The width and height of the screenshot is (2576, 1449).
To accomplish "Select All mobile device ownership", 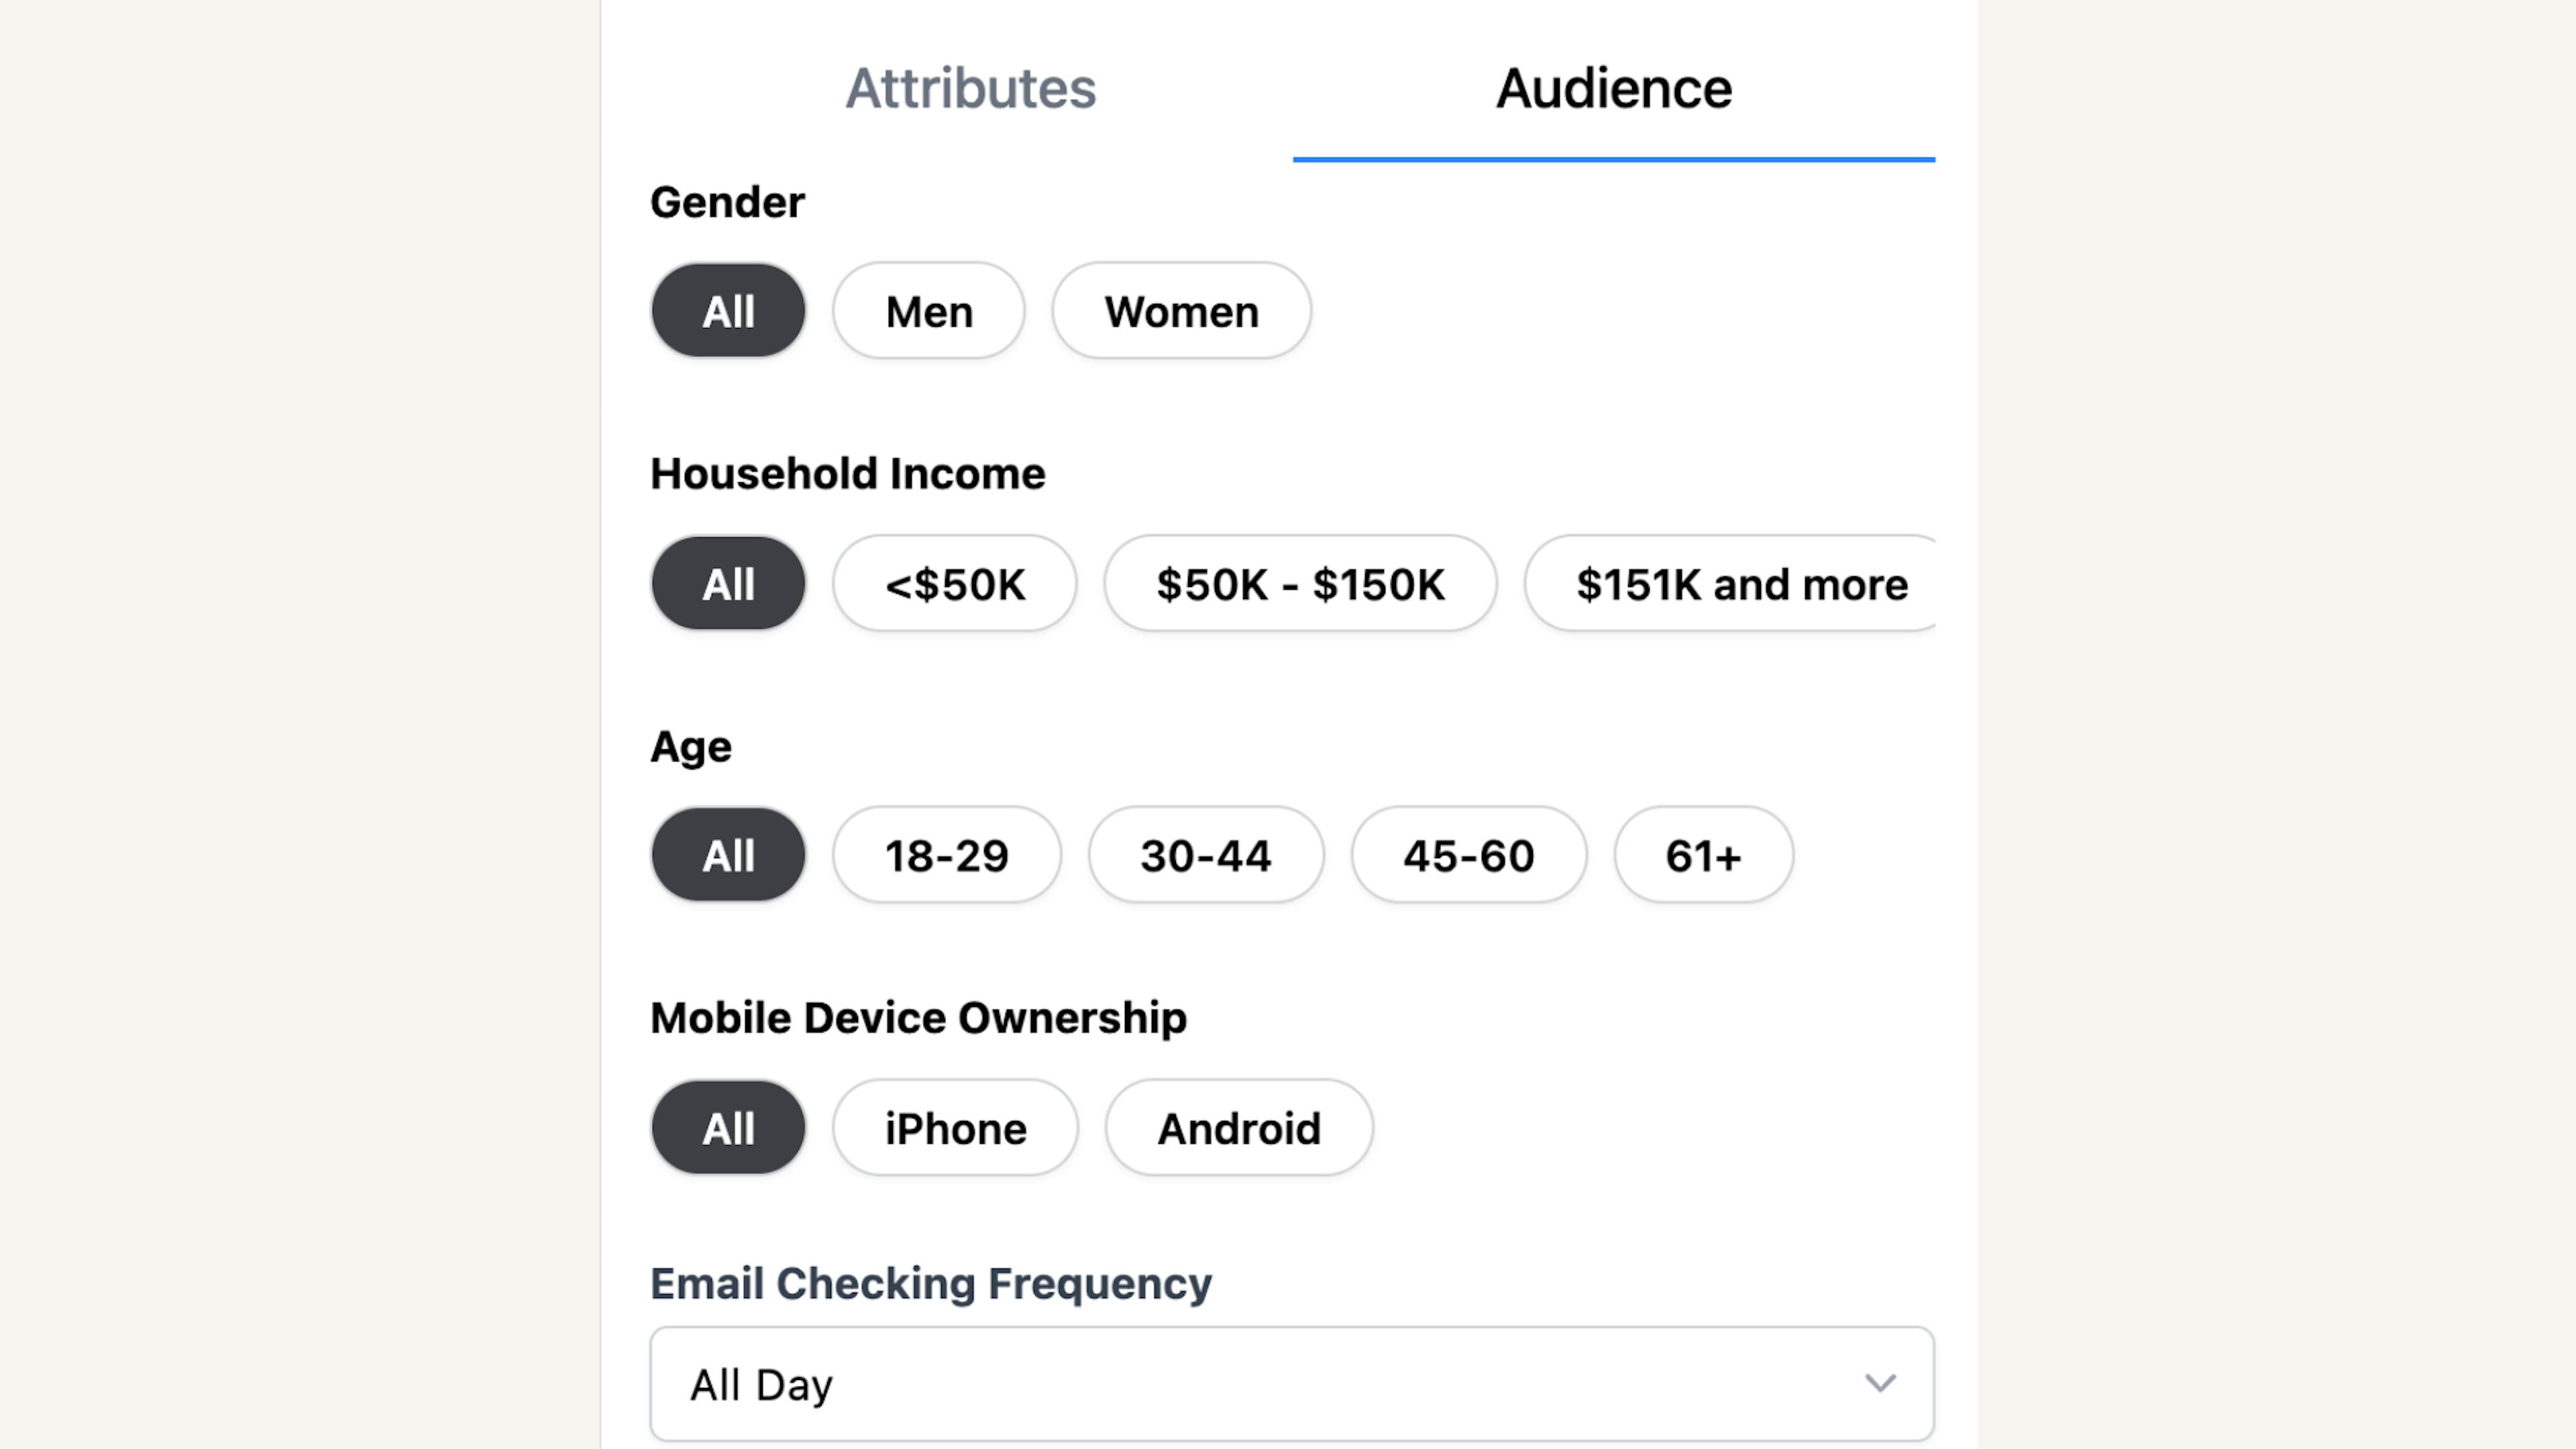I will pyautogui.click(x=727, y=1127).
